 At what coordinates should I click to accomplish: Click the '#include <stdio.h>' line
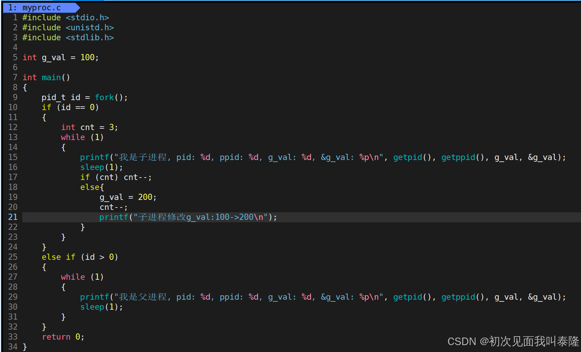66,18
